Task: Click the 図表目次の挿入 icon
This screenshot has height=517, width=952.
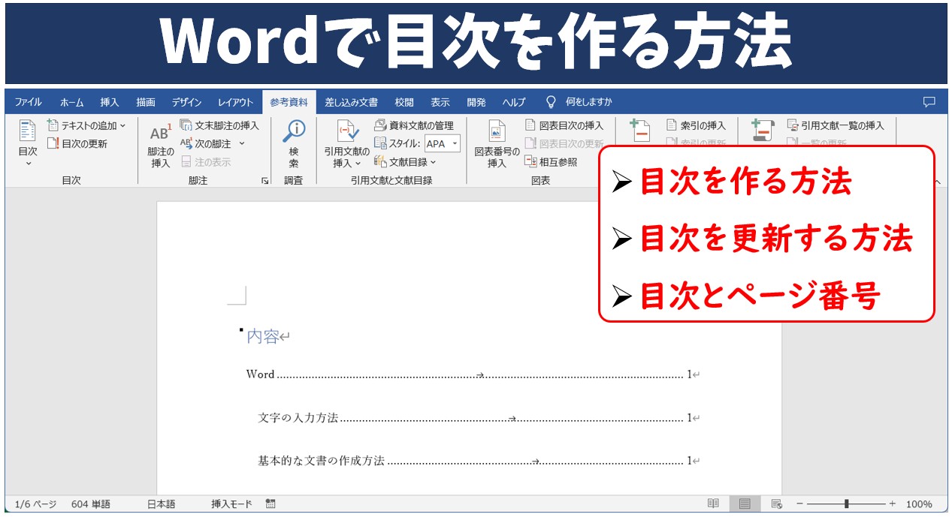Action: (530, 125)
